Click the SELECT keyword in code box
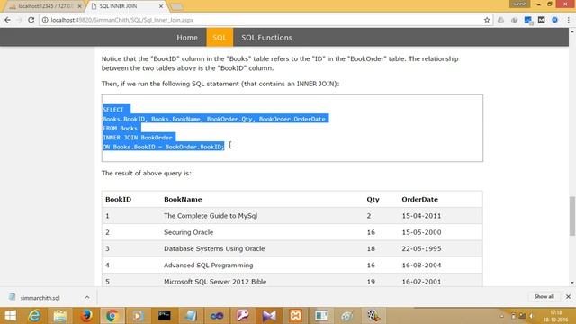 (113, 110)
